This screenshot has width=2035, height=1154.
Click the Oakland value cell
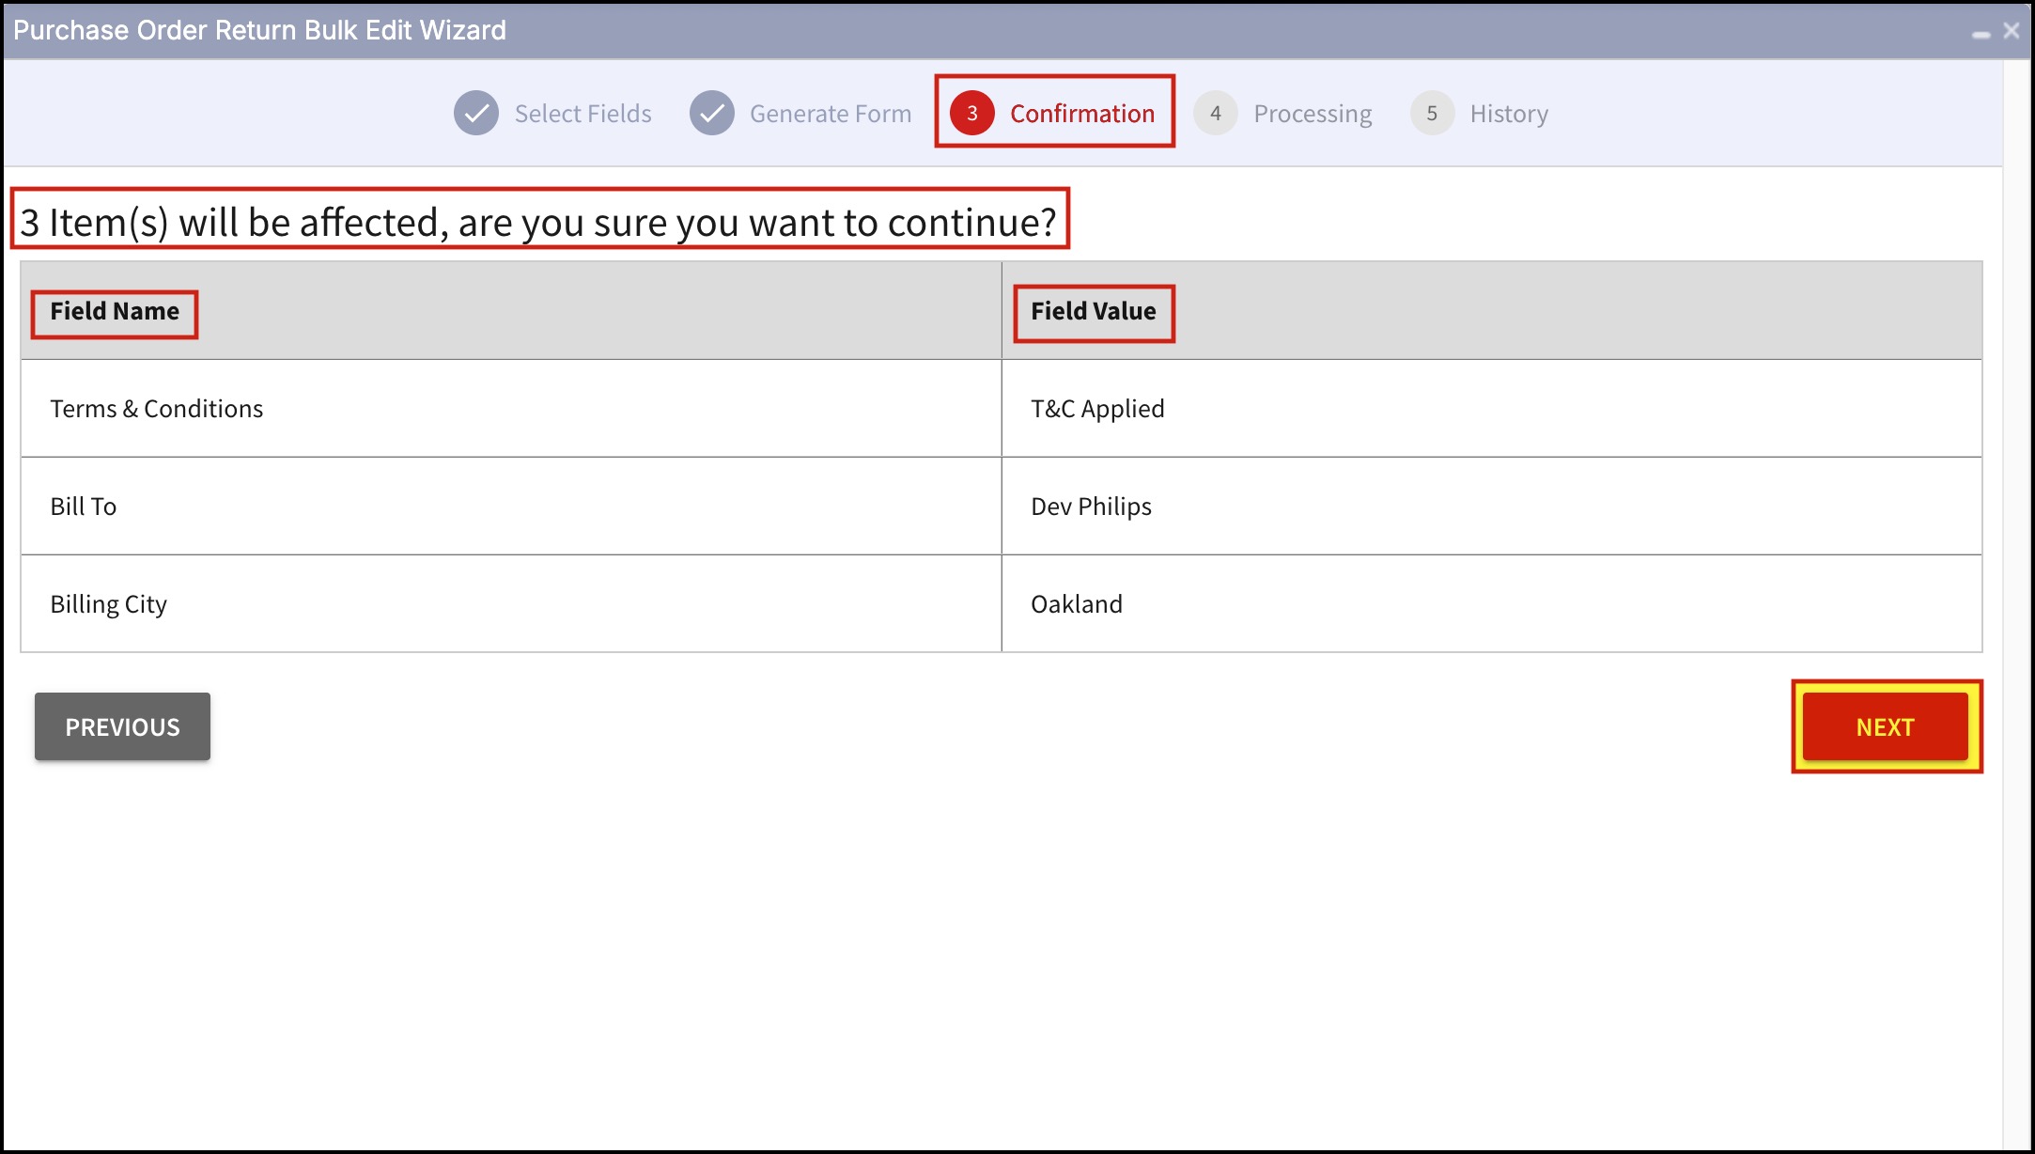pos(1077,604)
